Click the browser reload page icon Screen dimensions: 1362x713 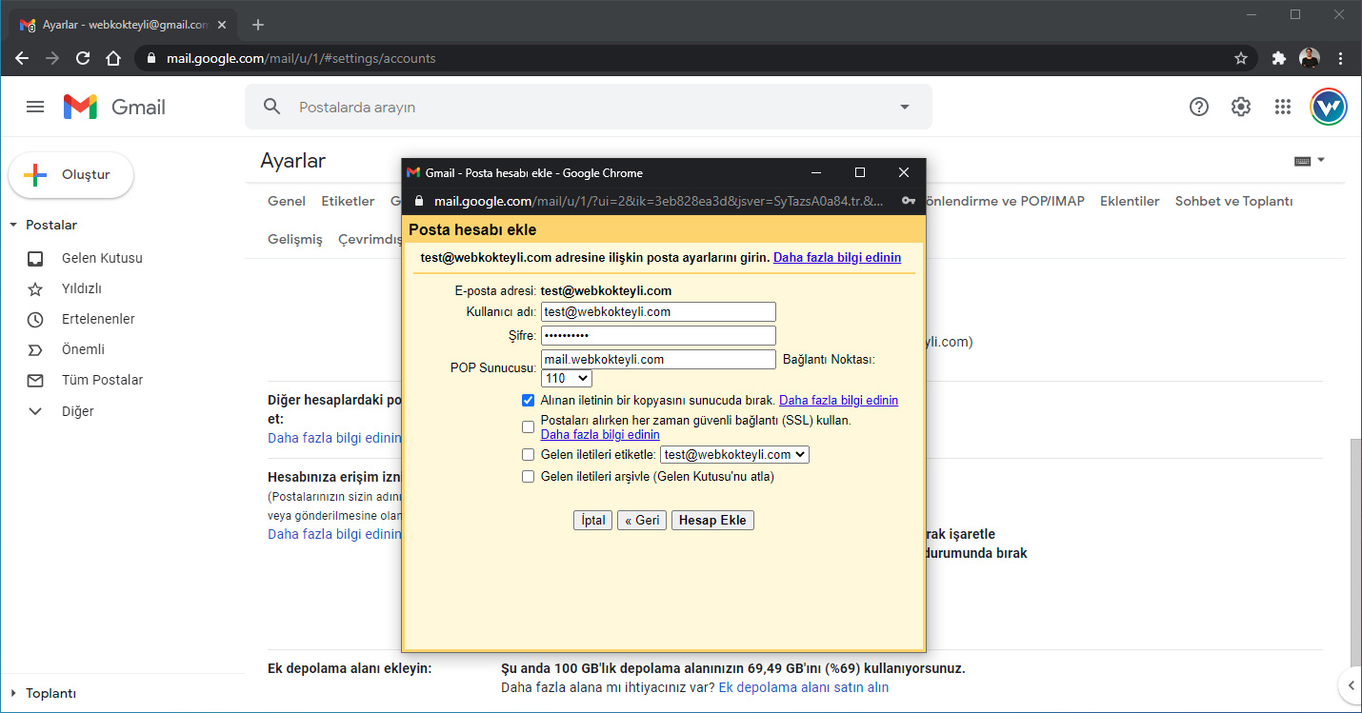(x=83, y=58)
